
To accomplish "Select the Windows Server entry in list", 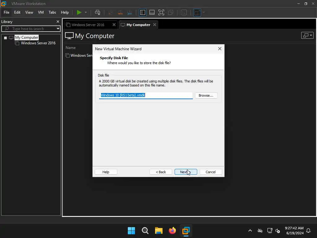I will pos(79,55).
